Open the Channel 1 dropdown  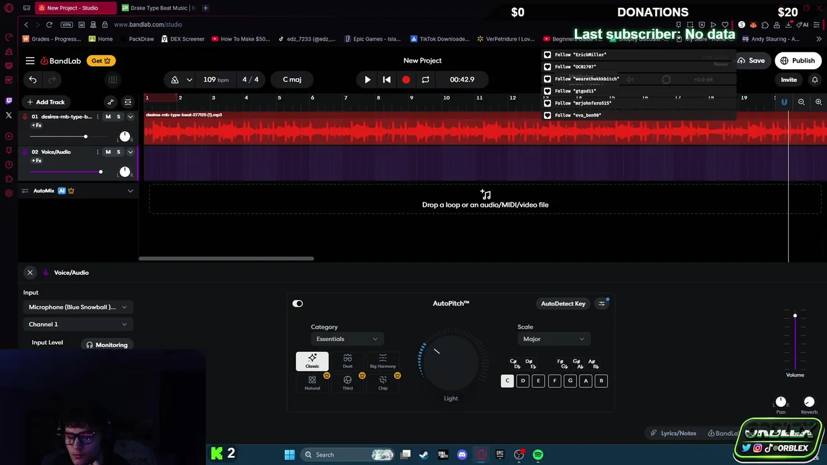pos(78,324)
